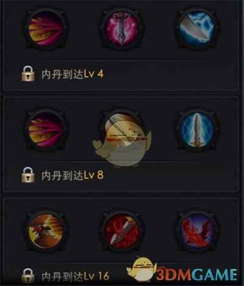Pick the blue glowing upright sword skill
This screenshot has width=244, height=286.
(197, 130)
